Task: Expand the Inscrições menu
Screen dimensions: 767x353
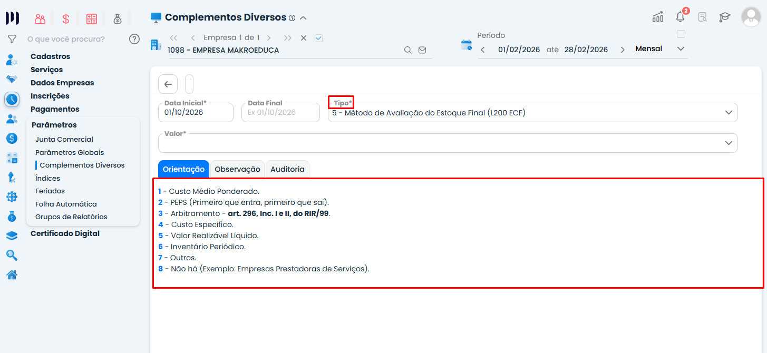Action: pos(50,96)
